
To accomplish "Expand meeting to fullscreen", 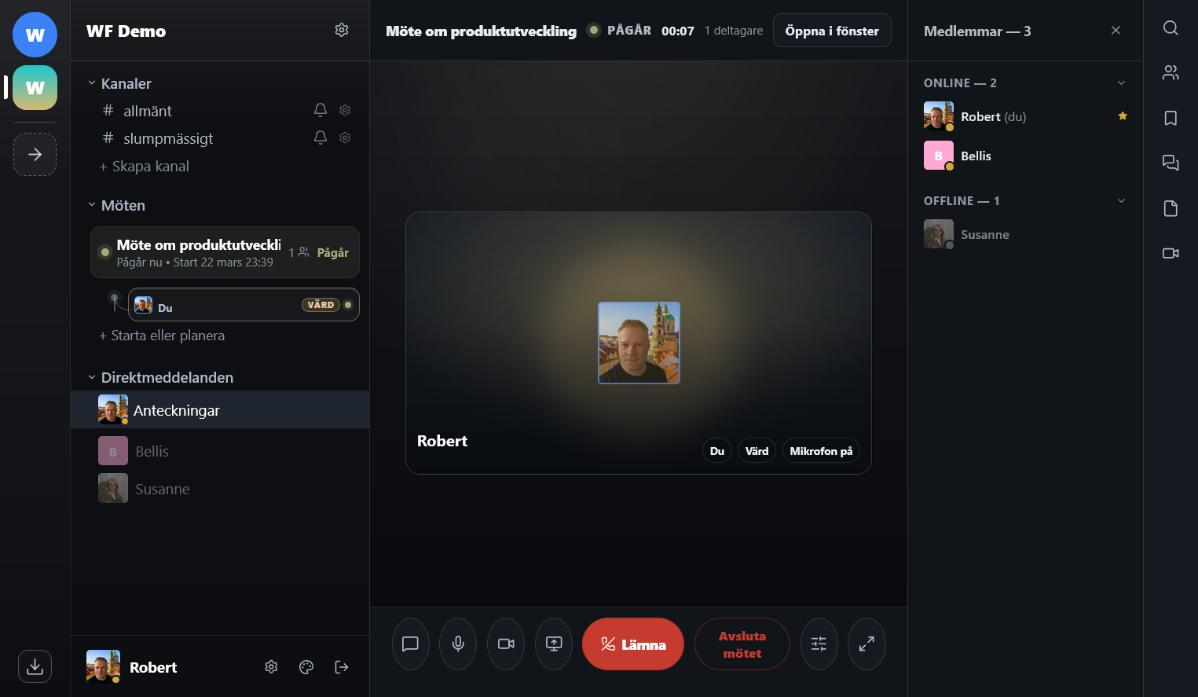I will click(x=866, y=644).
